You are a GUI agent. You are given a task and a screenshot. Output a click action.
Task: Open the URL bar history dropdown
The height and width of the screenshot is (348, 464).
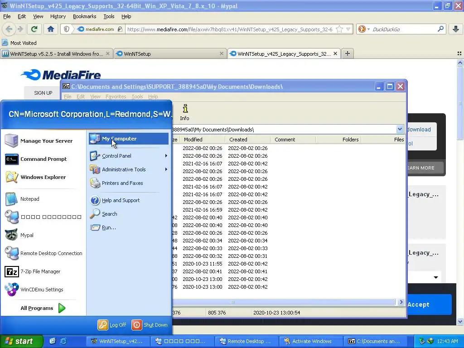pos(348,29)
